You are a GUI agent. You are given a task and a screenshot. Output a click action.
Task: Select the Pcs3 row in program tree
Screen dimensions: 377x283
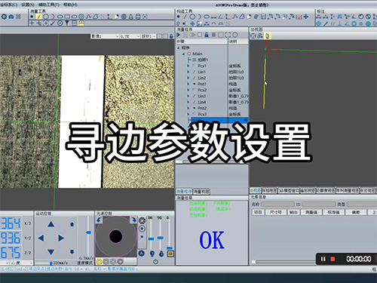(212, 114)
